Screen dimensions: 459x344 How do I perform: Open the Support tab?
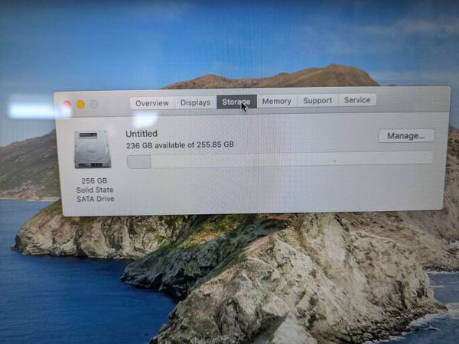(x=317, y=100)
